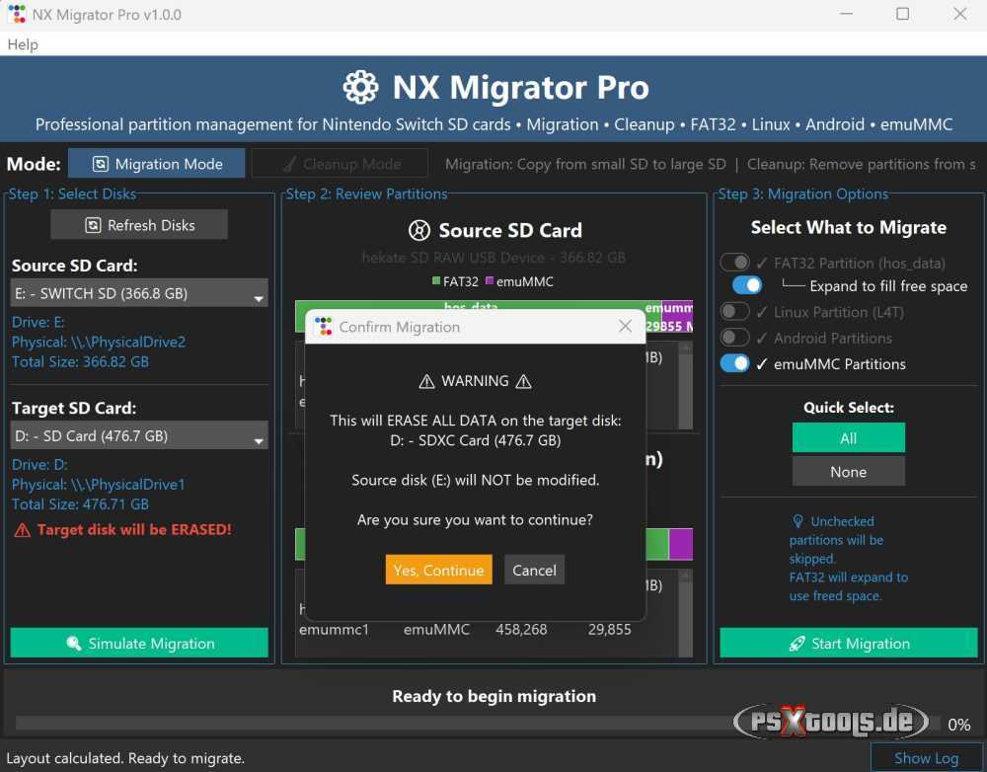Viewport: 987px width, 772px height.
Task: Click the Source SD Card circular icon
Action: pos(418,230)
